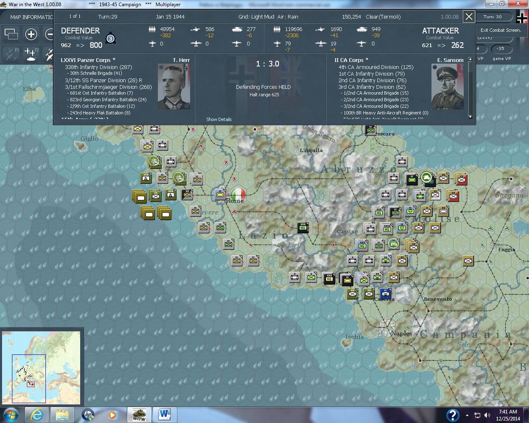Switch to Microsoft Word on the taskbar
Screen dimensions: 529x423
click(164, 414)
